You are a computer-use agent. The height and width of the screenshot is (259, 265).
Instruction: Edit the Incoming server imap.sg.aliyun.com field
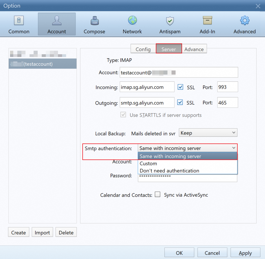pos(147,87)
